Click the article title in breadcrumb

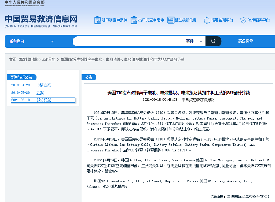tap(122, 60)
